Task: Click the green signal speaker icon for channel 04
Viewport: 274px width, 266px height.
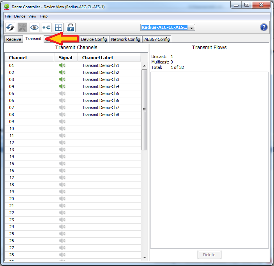Action: click(62, 86)
